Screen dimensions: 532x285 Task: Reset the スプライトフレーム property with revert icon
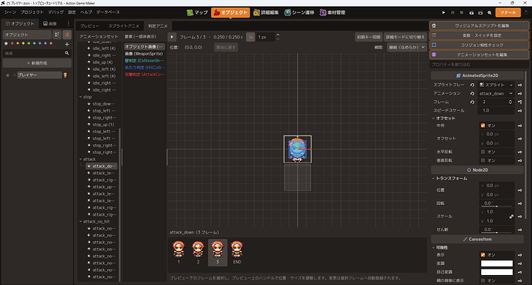coord(472,85)
